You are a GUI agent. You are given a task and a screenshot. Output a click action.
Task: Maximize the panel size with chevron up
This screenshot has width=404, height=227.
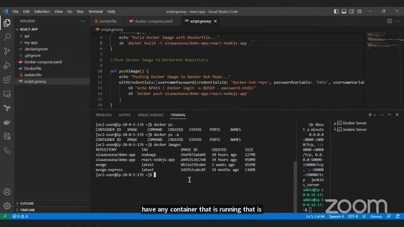tap(389, 115)
